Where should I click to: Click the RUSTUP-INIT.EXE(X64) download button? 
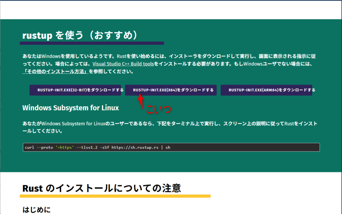click(171, 90)
